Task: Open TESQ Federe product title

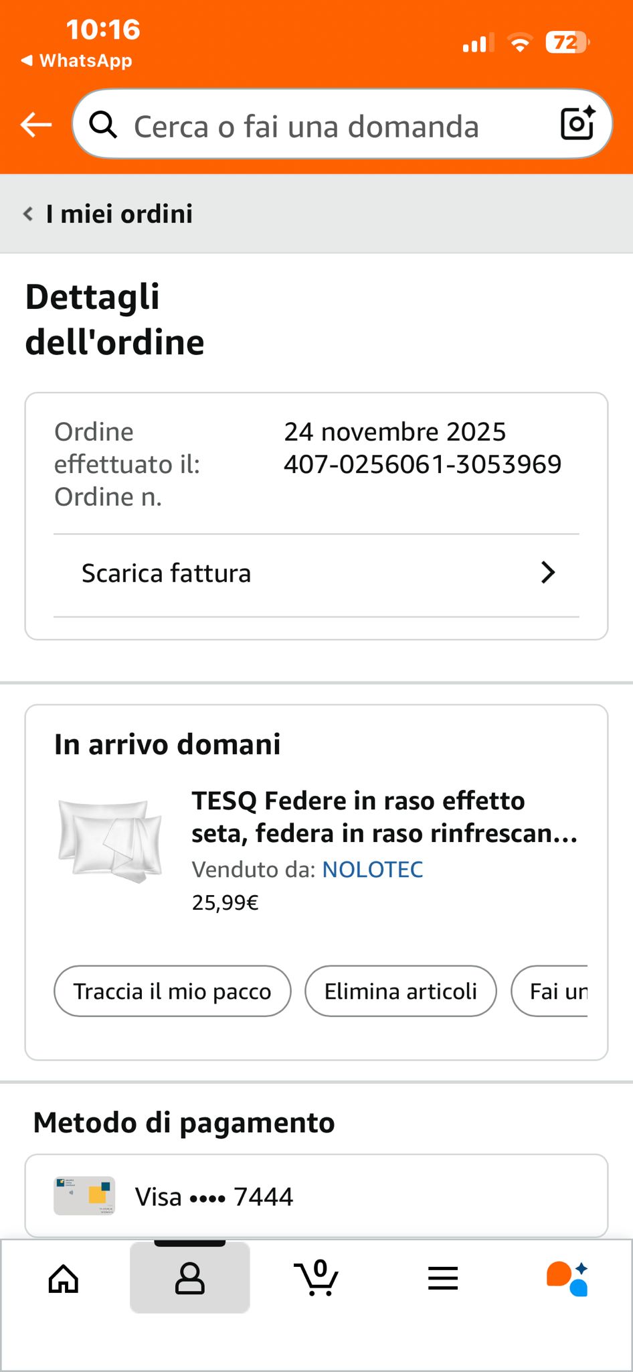Action: 384,817
